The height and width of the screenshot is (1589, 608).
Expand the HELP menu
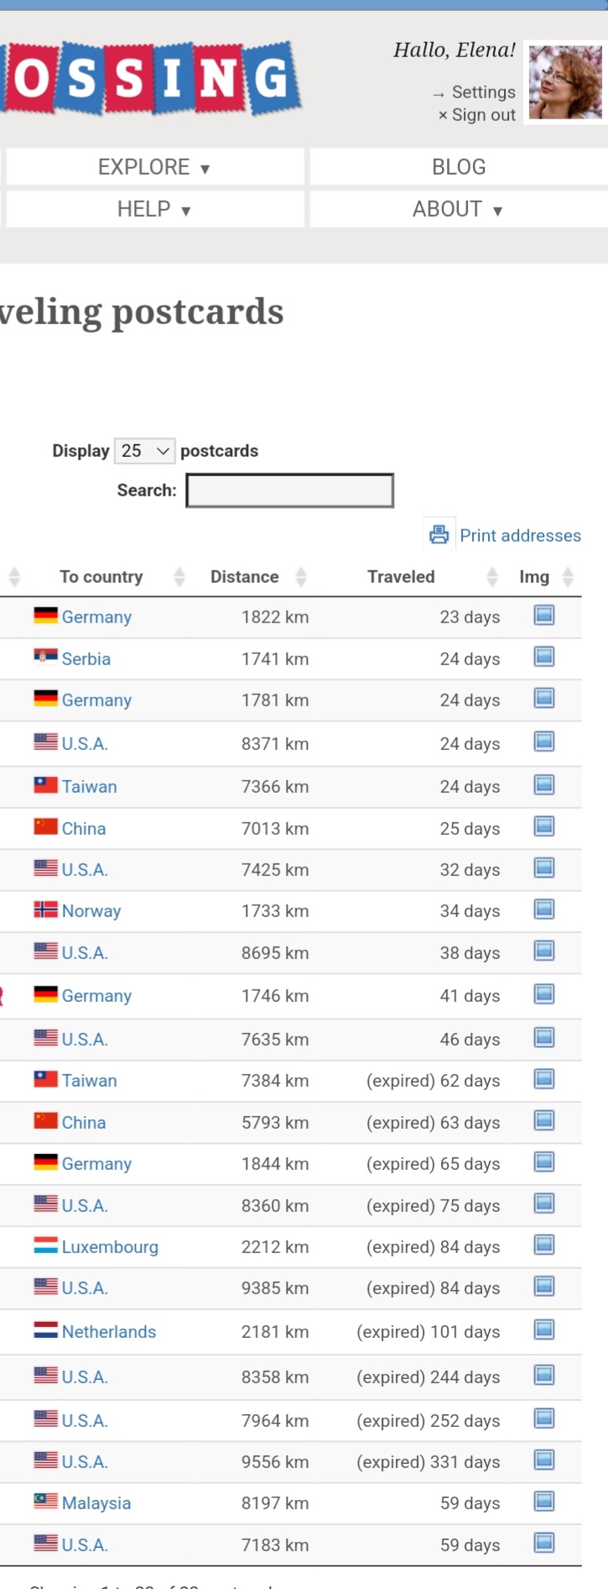pyautogui.click(x=155, y=209)
